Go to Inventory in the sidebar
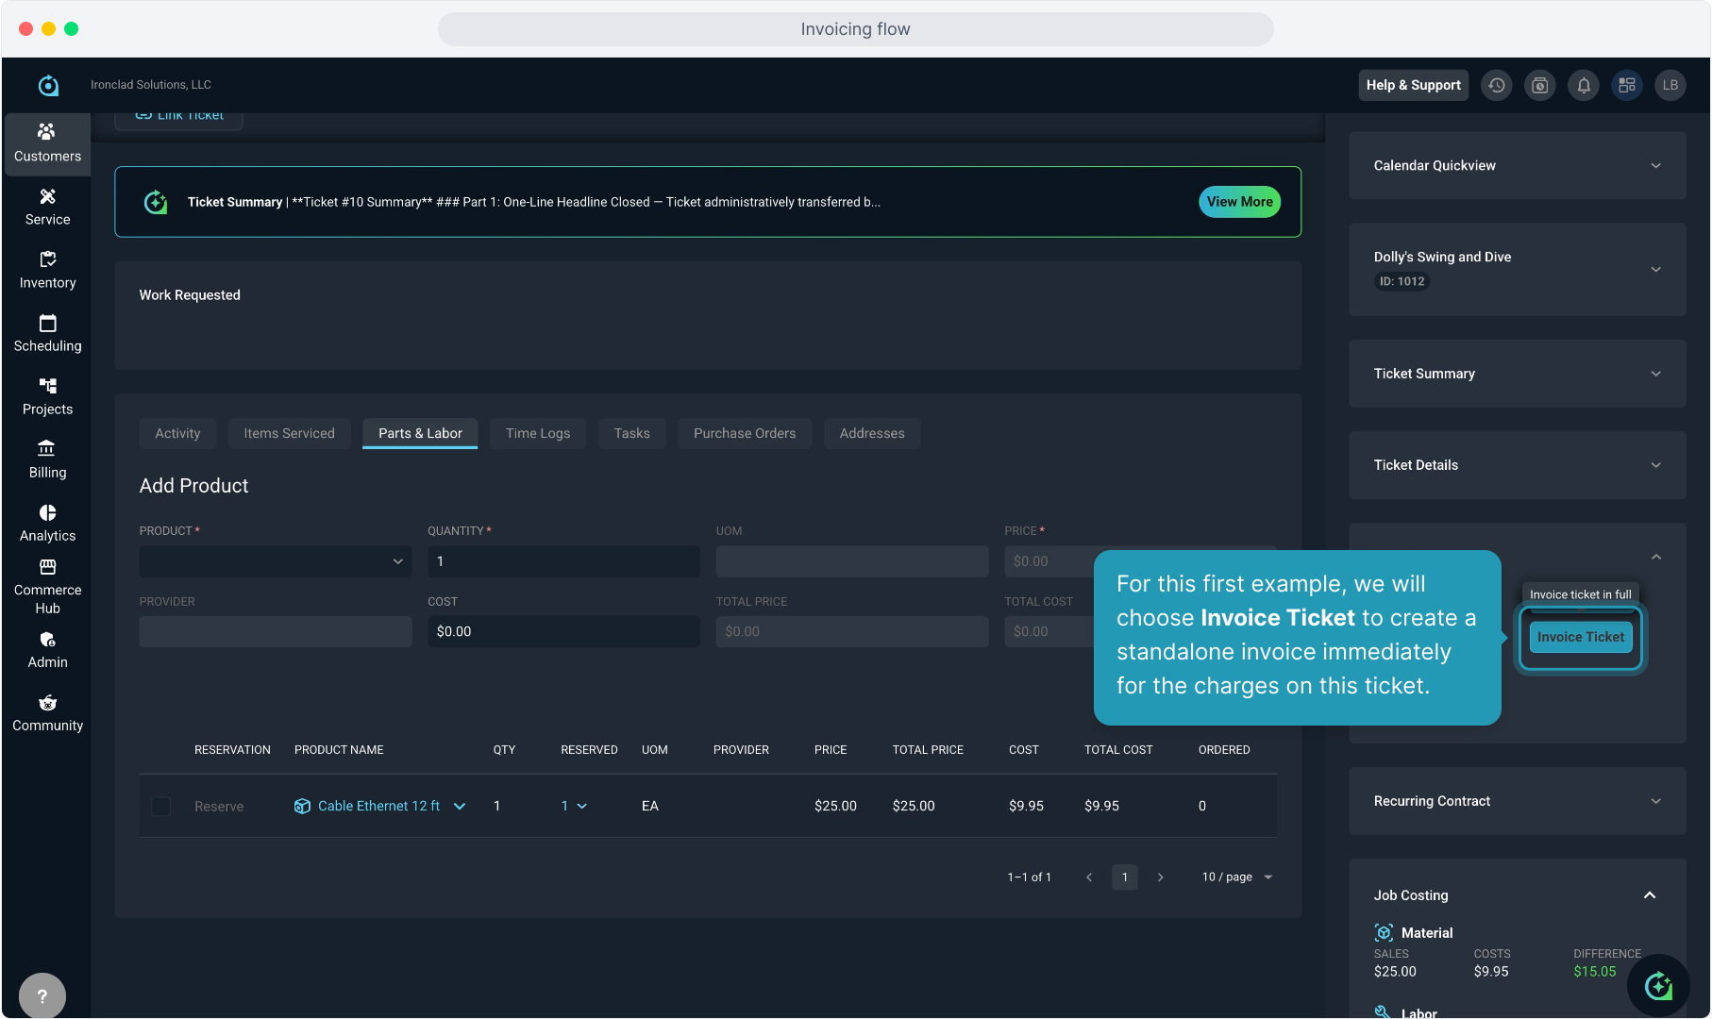Image resolution: width=1712 pixels, height=1019 pixels. click(x=47, y=270)
